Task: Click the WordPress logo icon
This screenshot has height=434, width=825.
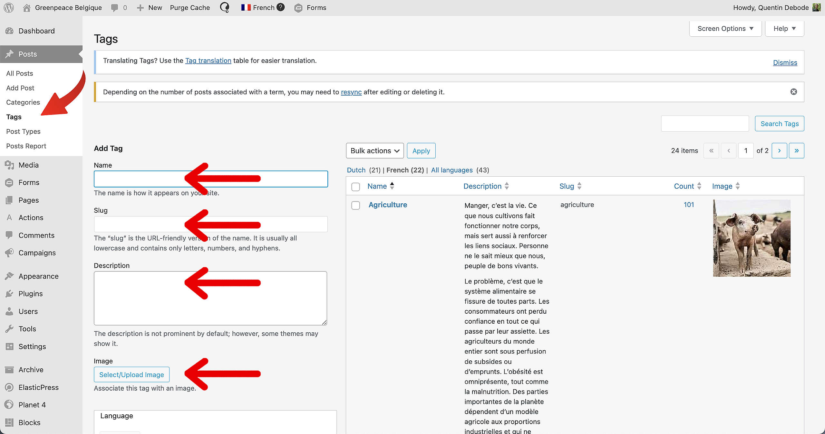Action: pyautogui.click(x=9, y=8)
